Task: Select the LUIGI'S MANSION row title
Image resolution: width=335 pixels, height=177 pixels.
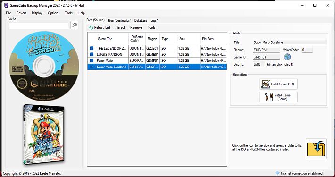Action: click(x=109, y=54)
